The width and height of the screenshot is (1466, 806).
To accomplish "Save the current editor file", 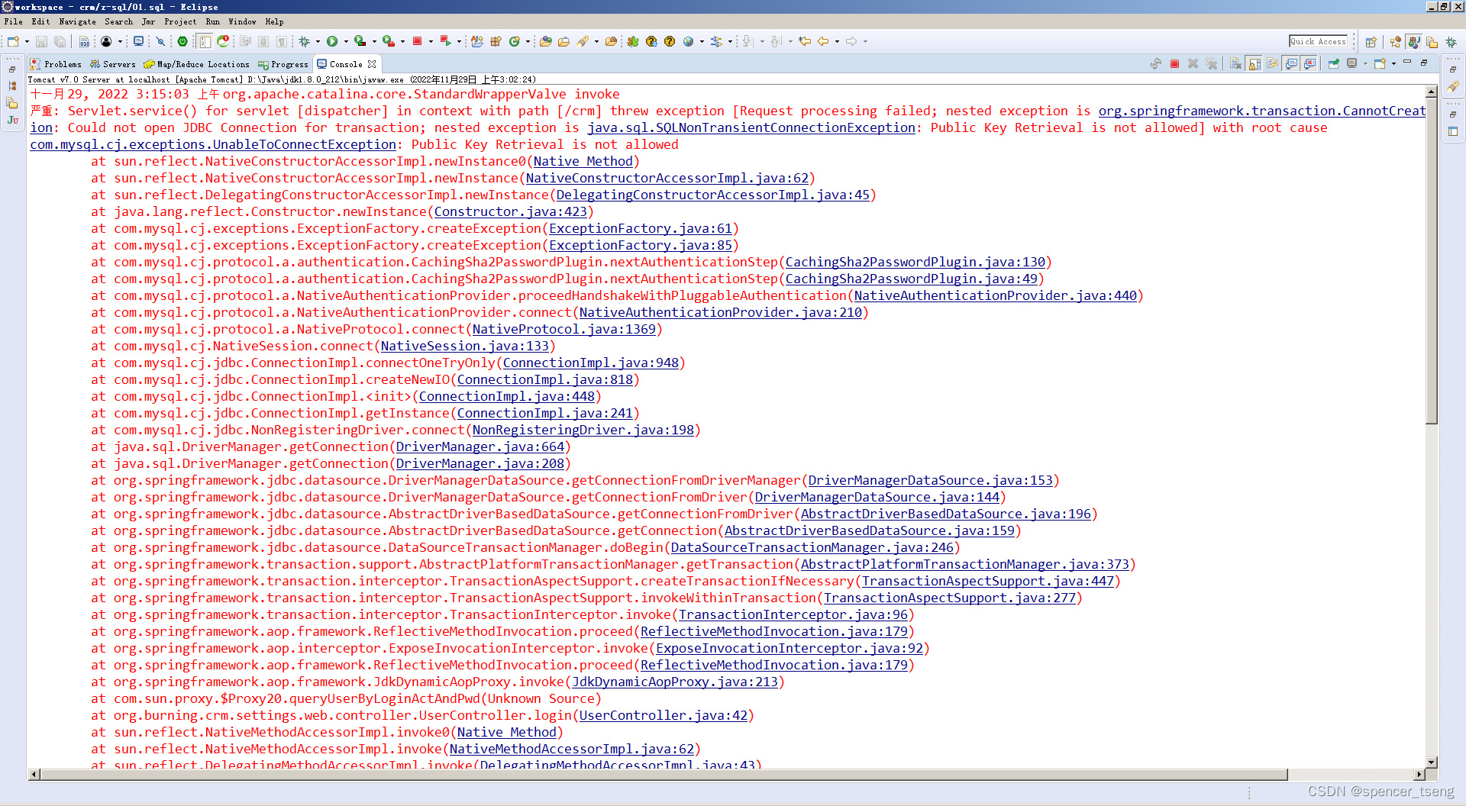I will [42, 41].
